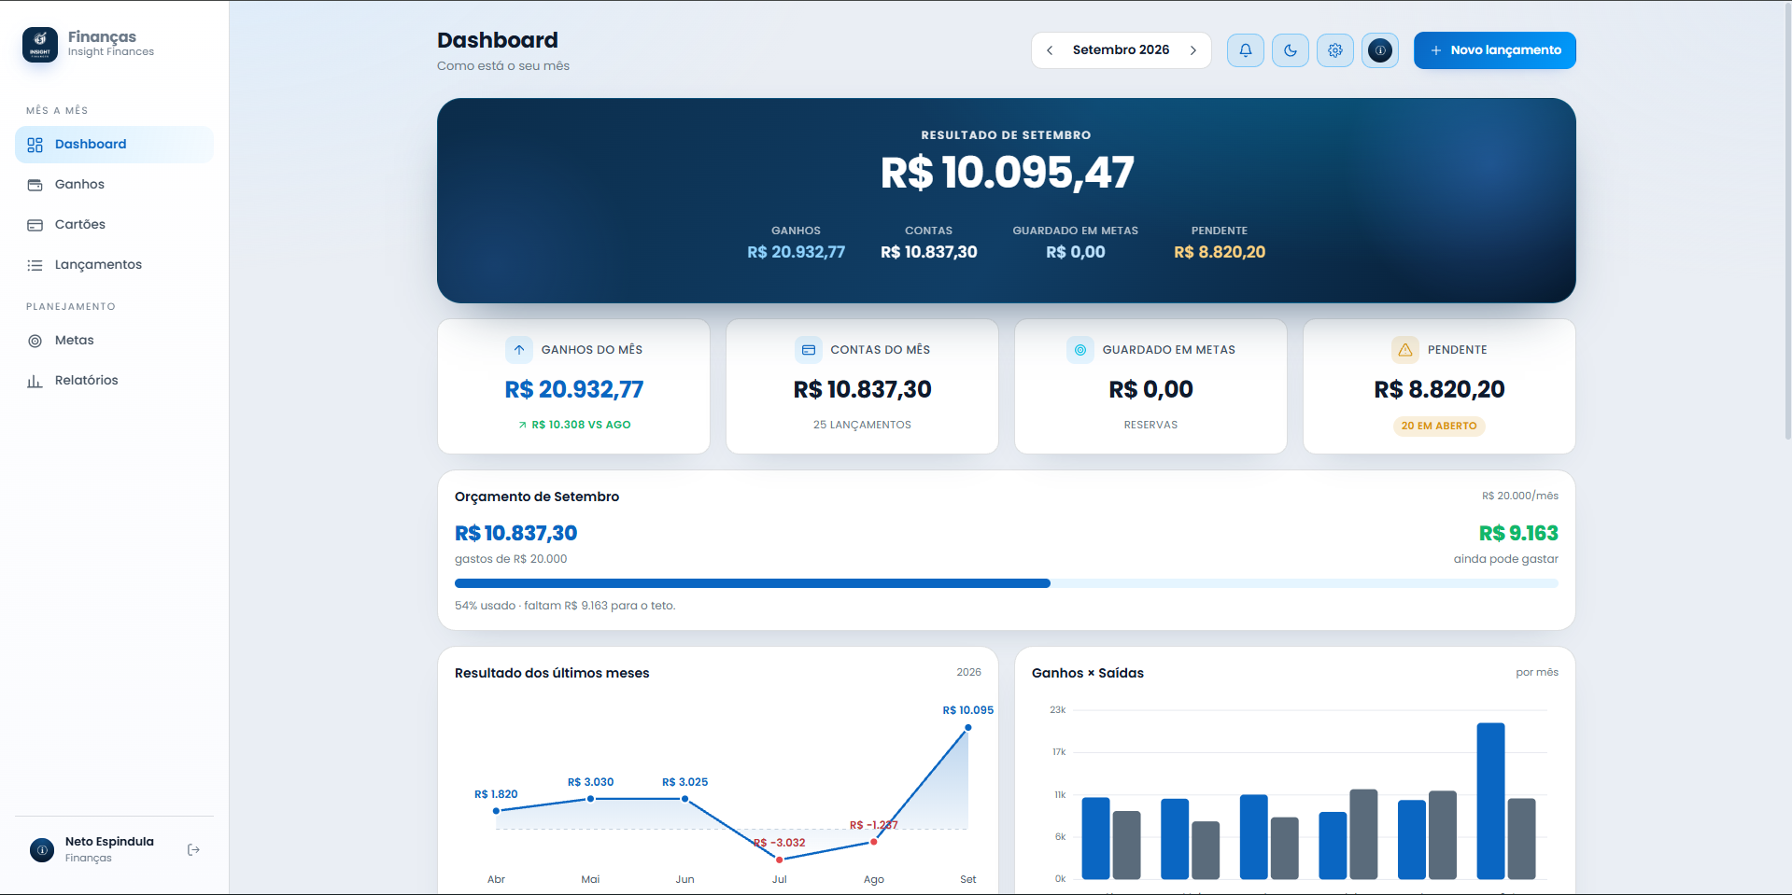Image resolution: width=1792 pixels, height=895 pixels.
Task: Click the RESERVAS label on Guardado card
Action: coord(1150,425)
